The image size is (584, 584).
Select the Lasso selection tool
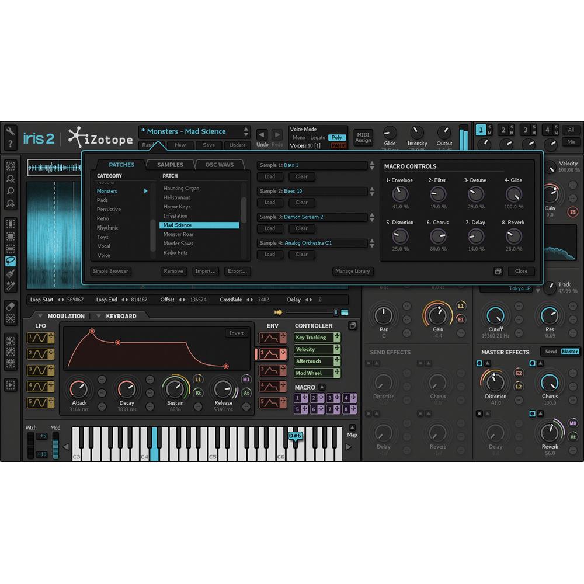point(11,261)
